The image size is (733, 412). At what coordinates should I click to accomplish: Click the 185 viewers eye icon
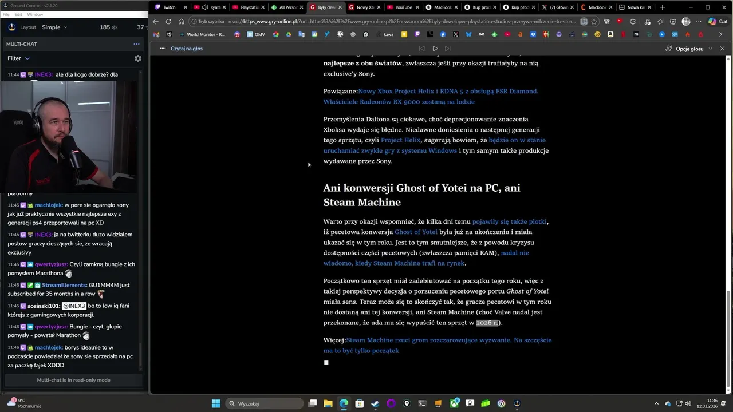coord(114,27)
